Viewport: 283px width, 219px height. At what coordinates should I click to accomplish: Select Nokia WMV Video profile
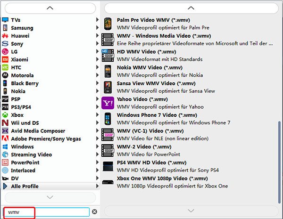point(189,71)
